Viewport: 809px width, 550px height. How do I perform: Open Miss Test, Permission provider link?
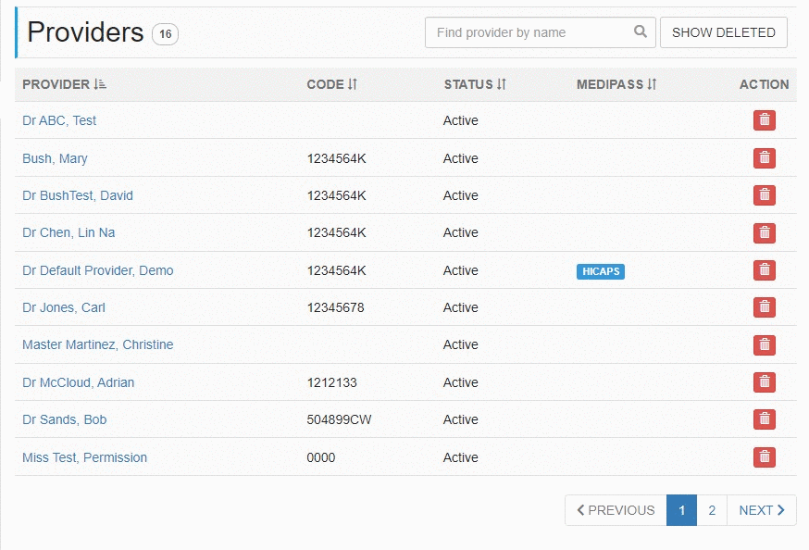[84, 457]
